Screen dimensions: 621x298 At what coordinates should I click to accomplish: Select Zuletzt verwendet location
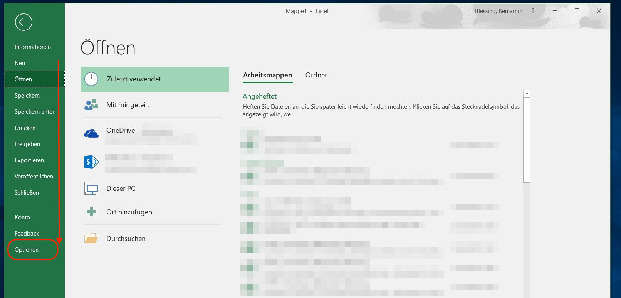point(155,79)
